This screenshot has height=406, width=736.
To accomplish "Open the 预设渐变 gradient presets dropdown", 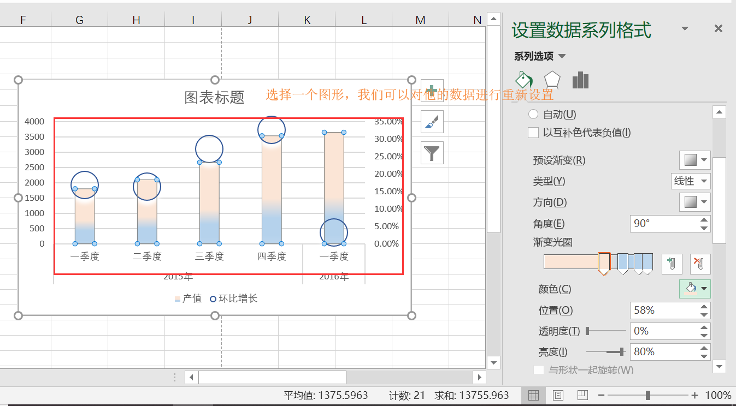I will pyautogui.click(x=694, y=160).
